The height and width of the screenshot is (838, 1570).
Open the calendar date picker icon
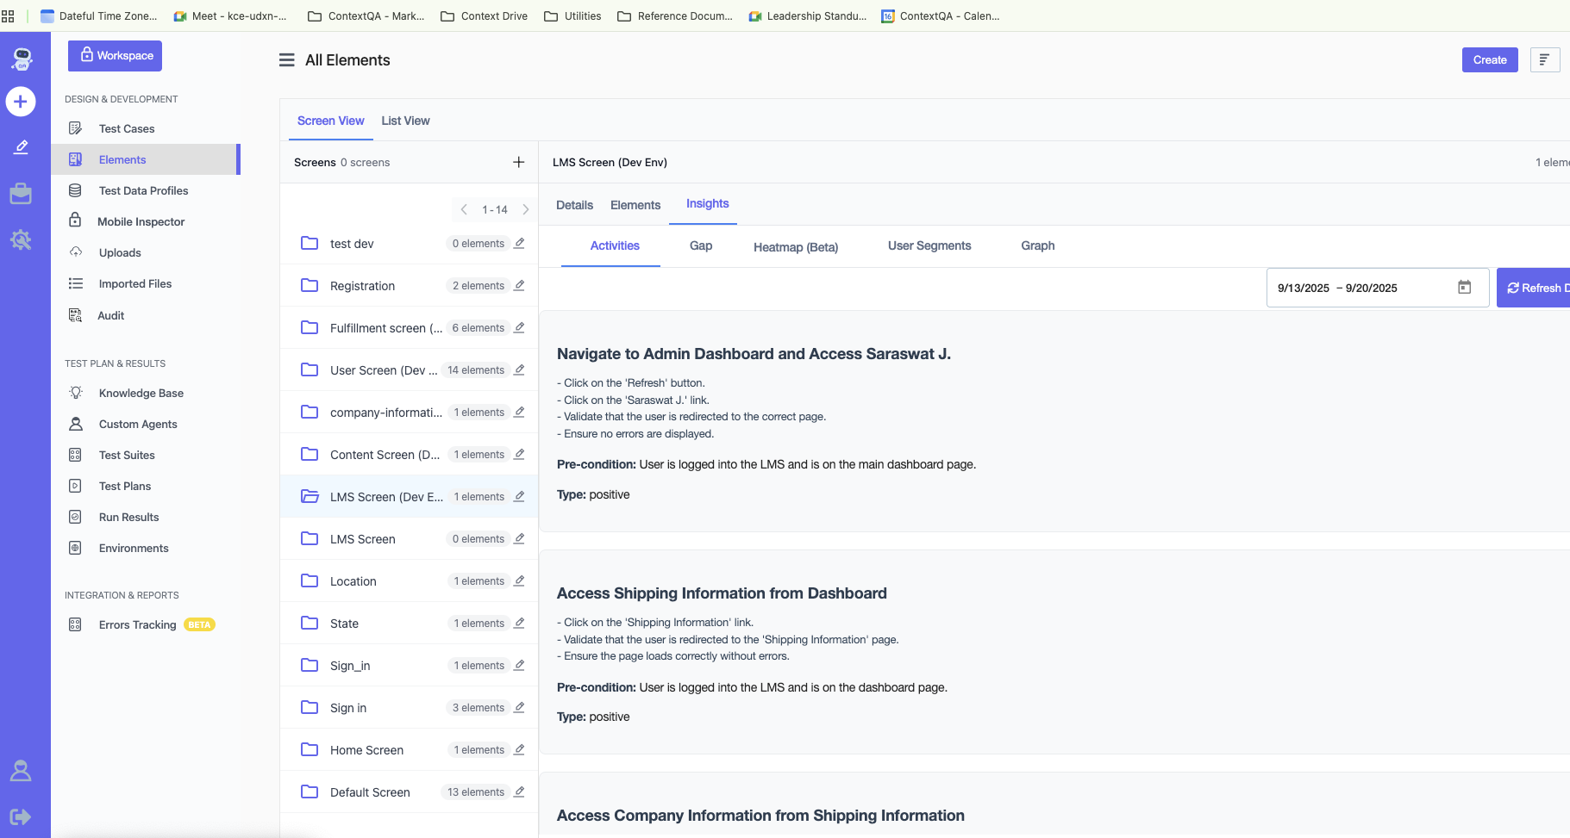(1464, 288)
